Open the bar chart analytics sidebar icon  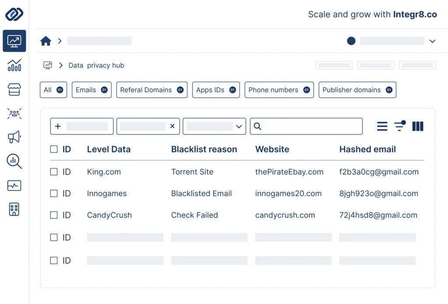point(14,65)
